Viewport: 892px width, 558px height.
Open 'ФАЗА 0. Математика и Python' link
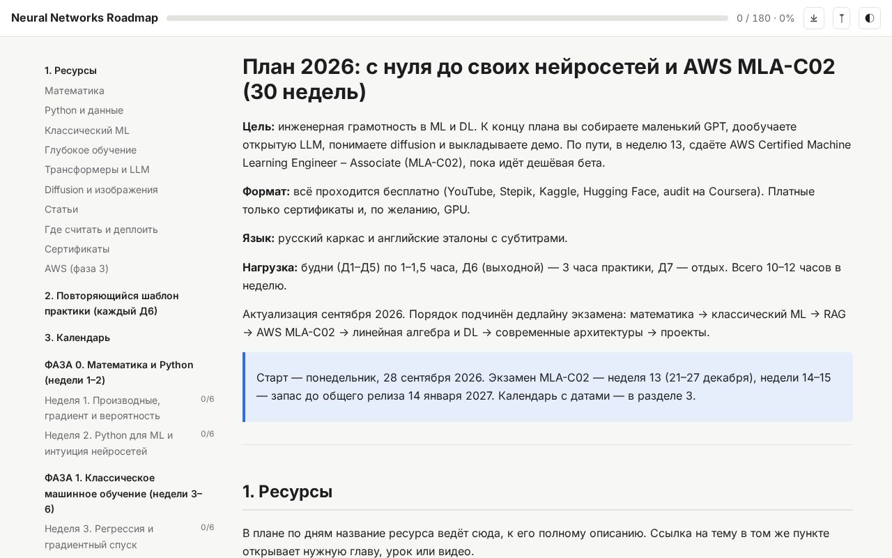[119, 372]
